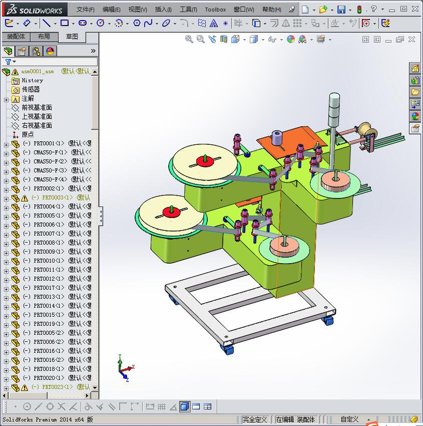The image size is (423, 426).
Task: Open the display style dropdown arrow
Action: (263, 40)
